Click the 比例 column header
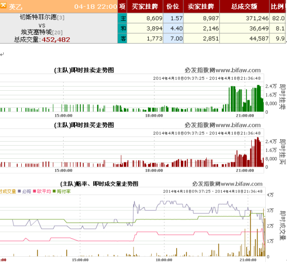This screenshot has width=287, height=263. (x=278, y=6)
